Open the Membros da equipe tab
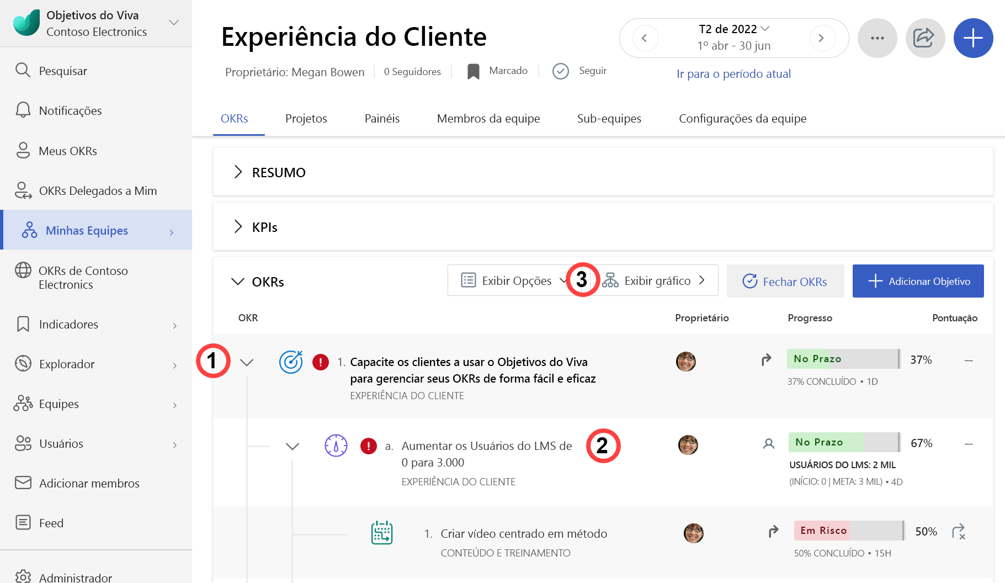This screenshot has width=1005, height=583. [x=488, y=118]
